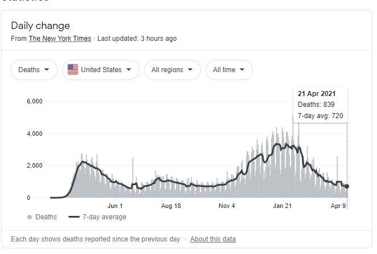Screen dimensions: 377x254
Task: Click the Last updated timestamp text
Action: [x=137, y=39]
